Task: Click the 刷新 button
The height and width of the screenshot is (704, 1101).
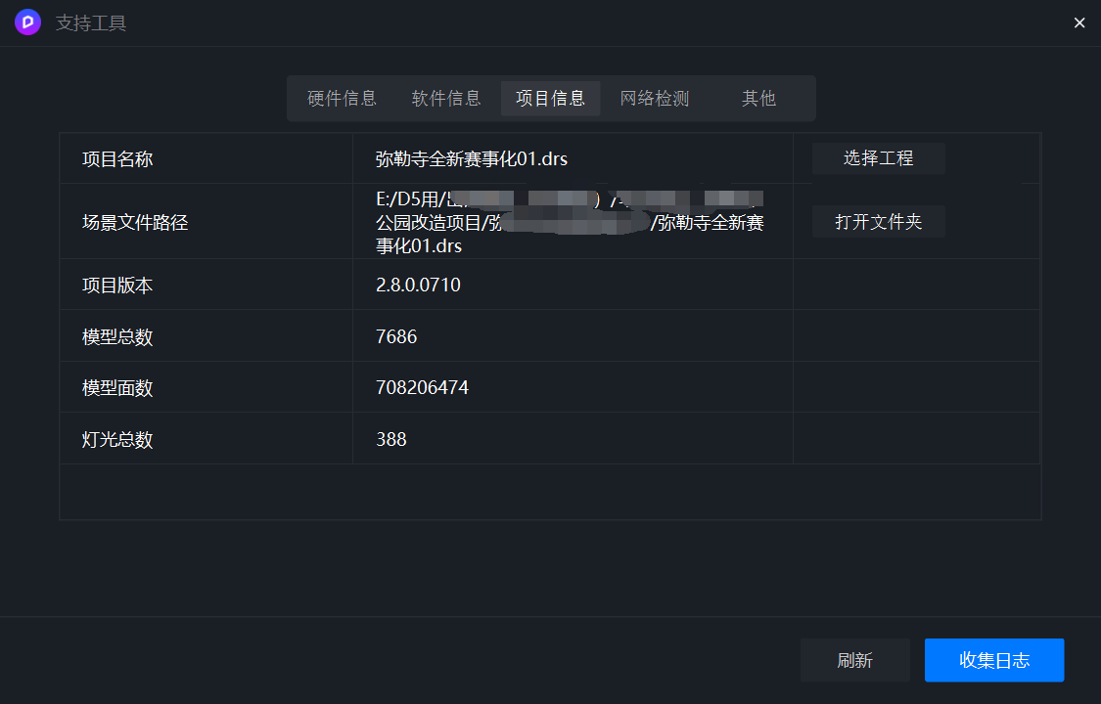Action: tap(854, 660)
